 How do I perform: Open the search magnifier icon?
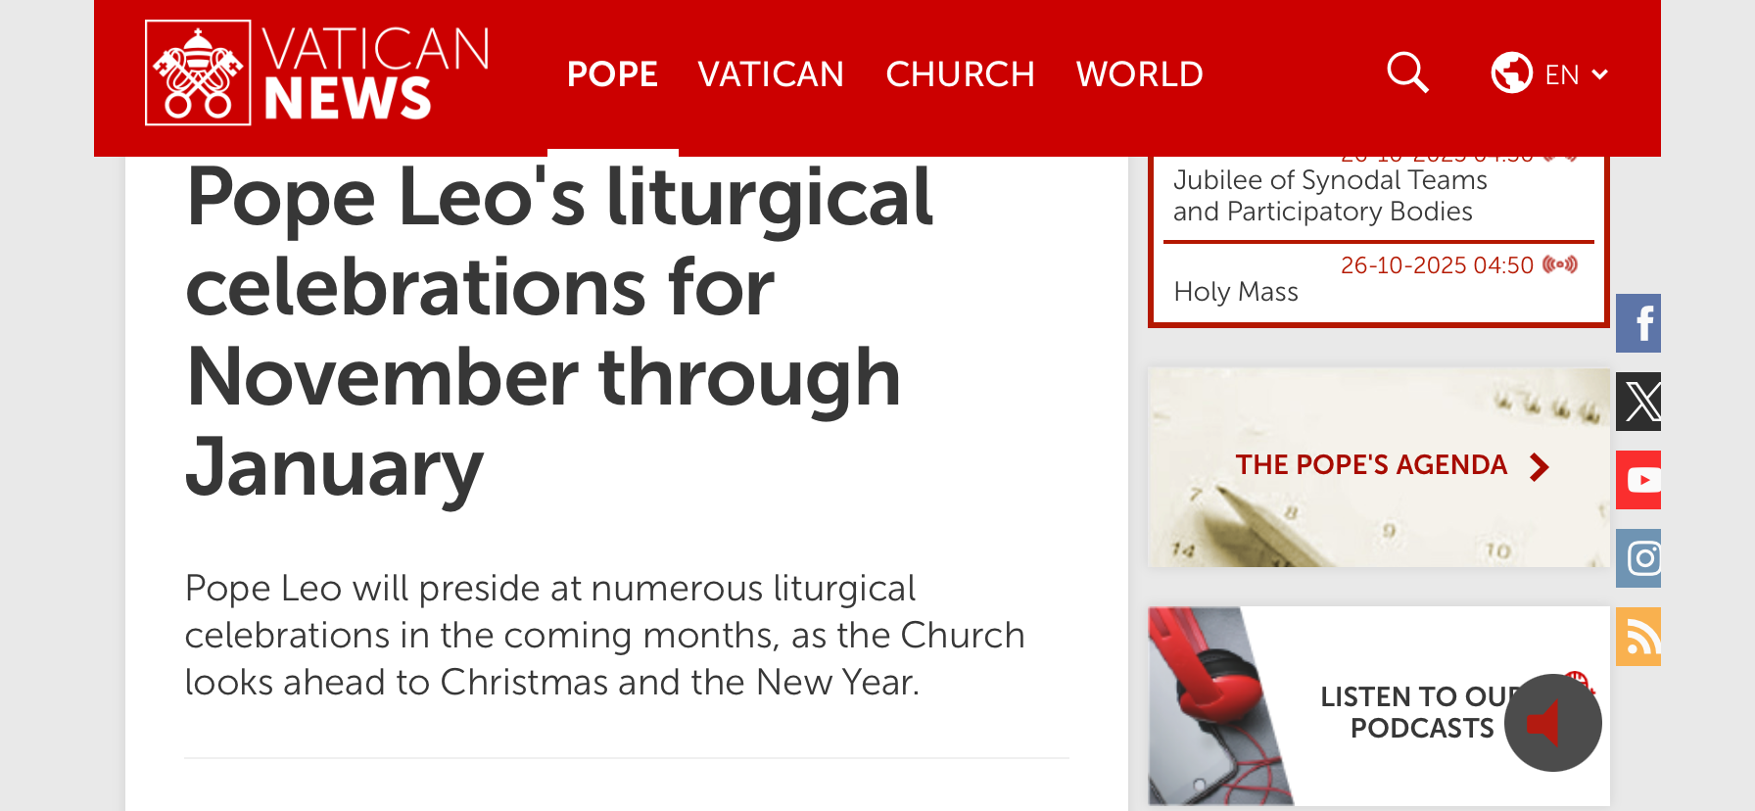coord(1407,72)
